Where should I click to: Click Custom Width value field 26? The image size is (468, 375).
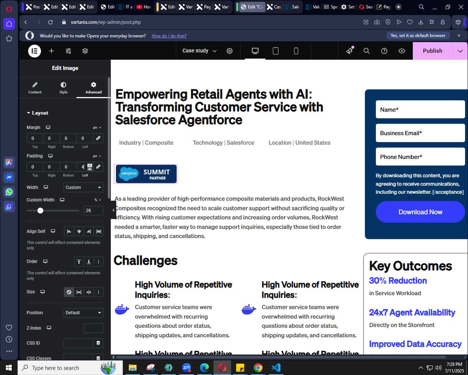click(94, 210)
